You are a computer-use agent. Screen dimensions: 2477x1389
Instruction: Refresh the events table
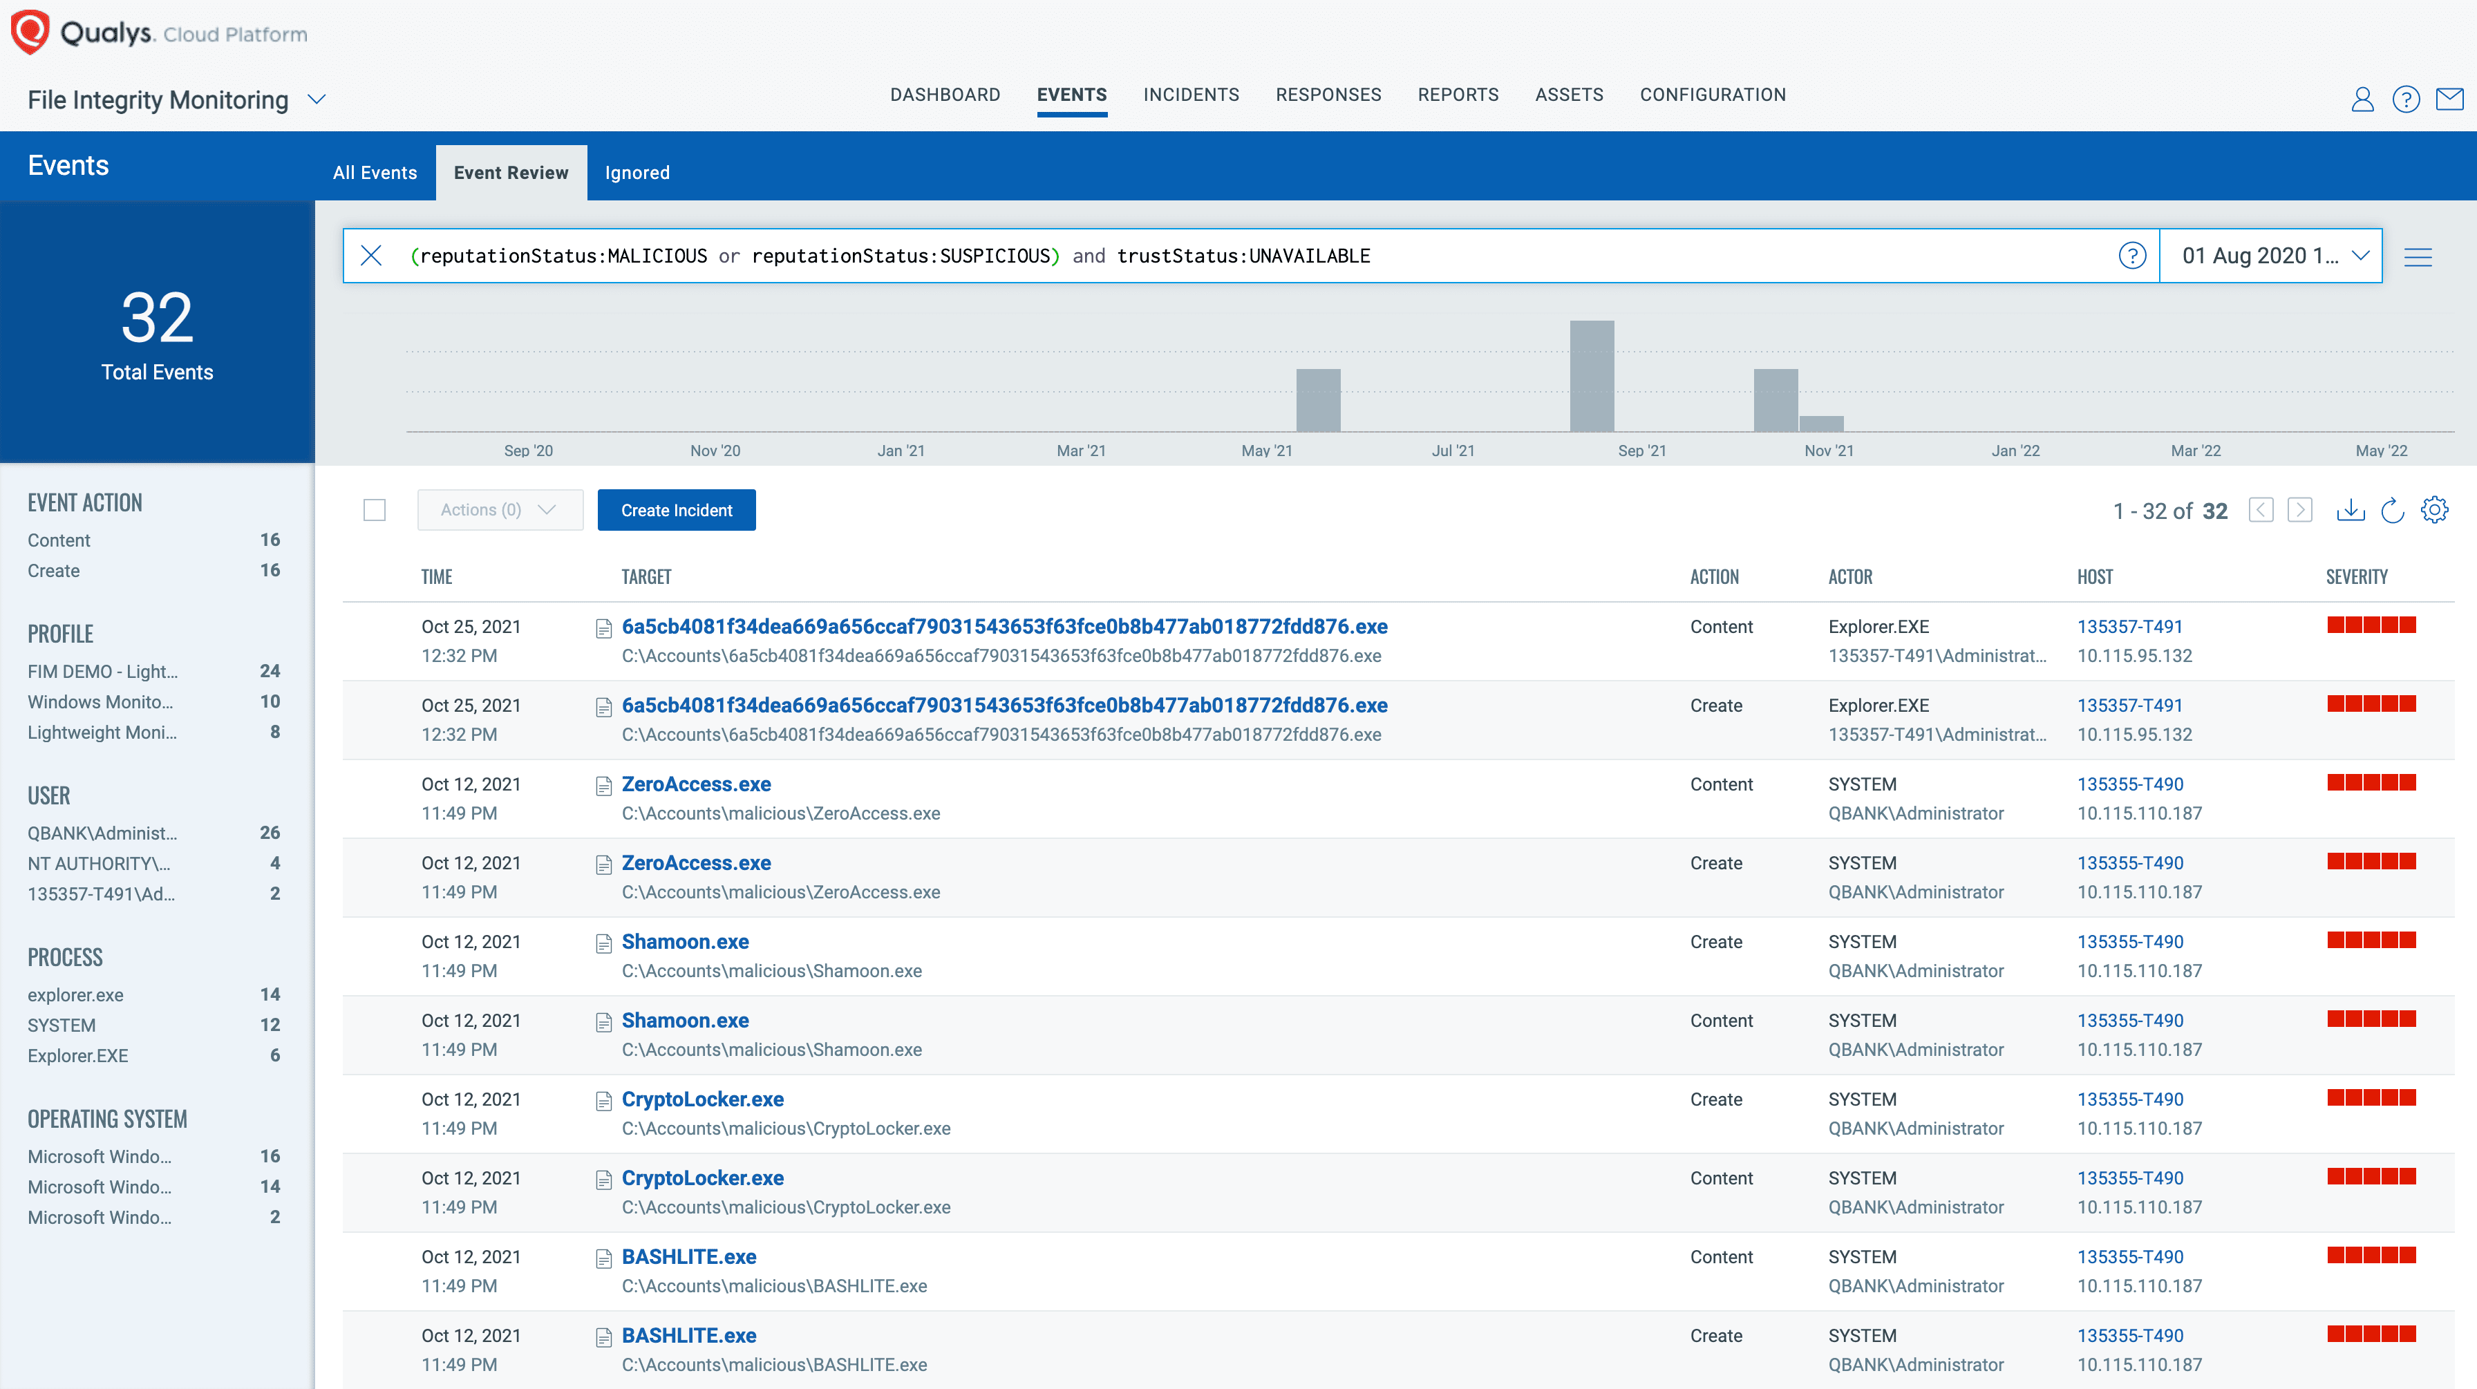click(2393, 509)
